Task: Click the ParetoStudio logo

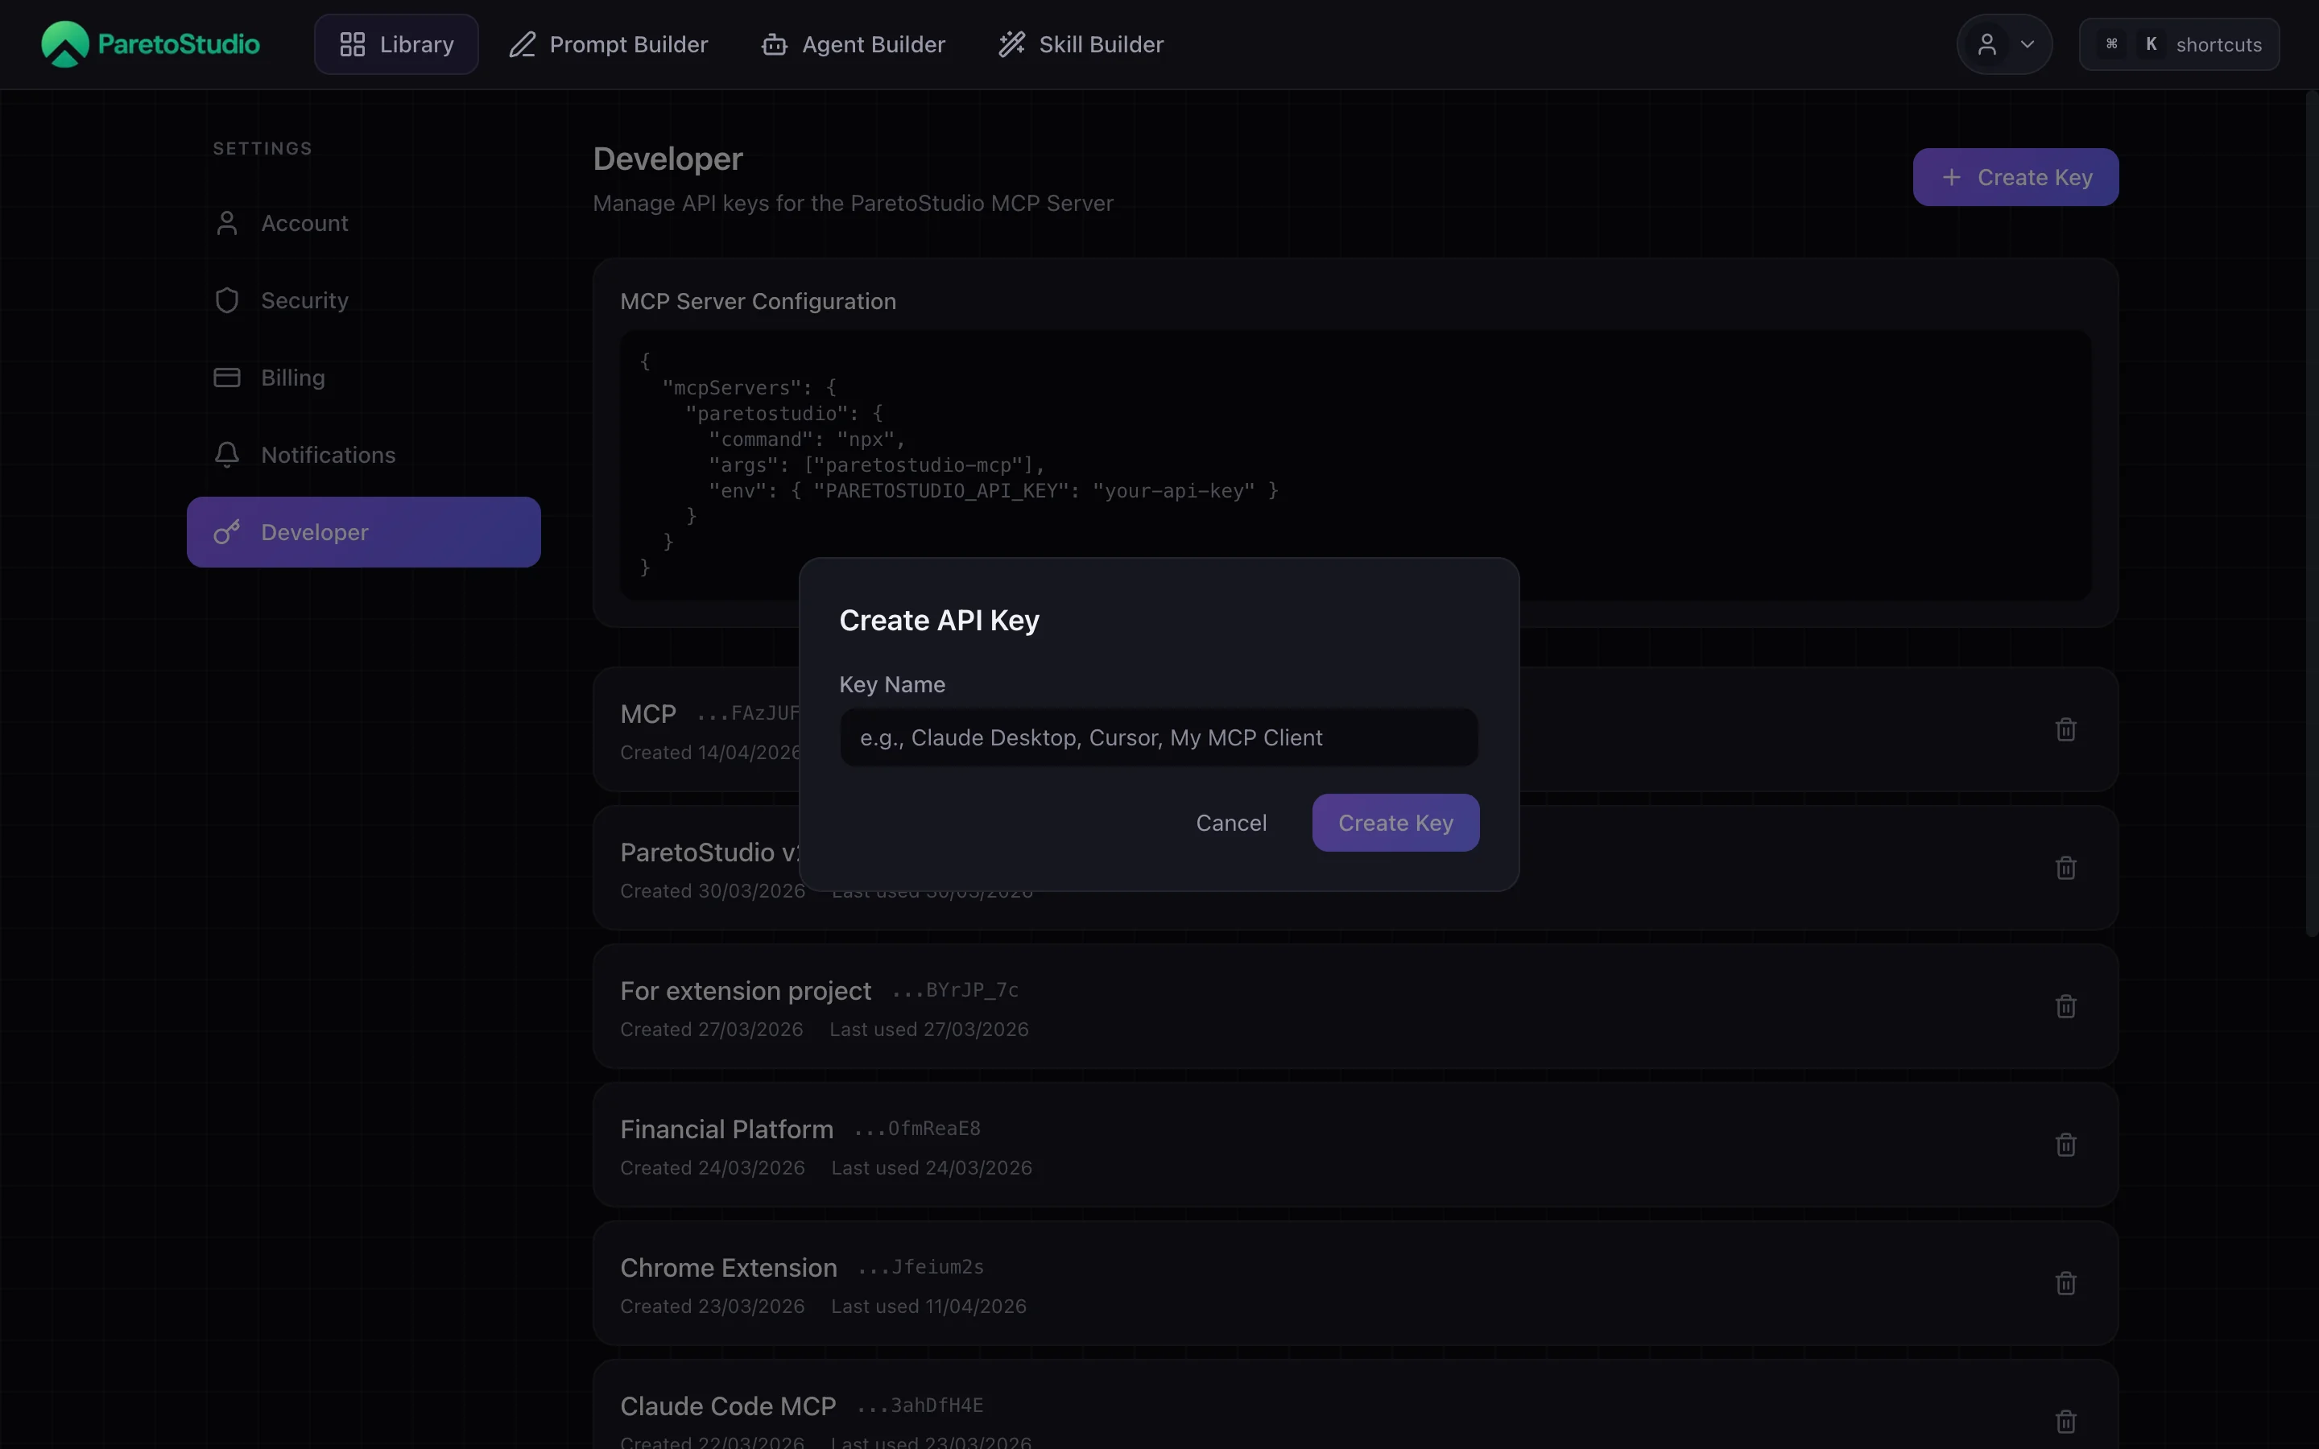Action: (151, 44)
